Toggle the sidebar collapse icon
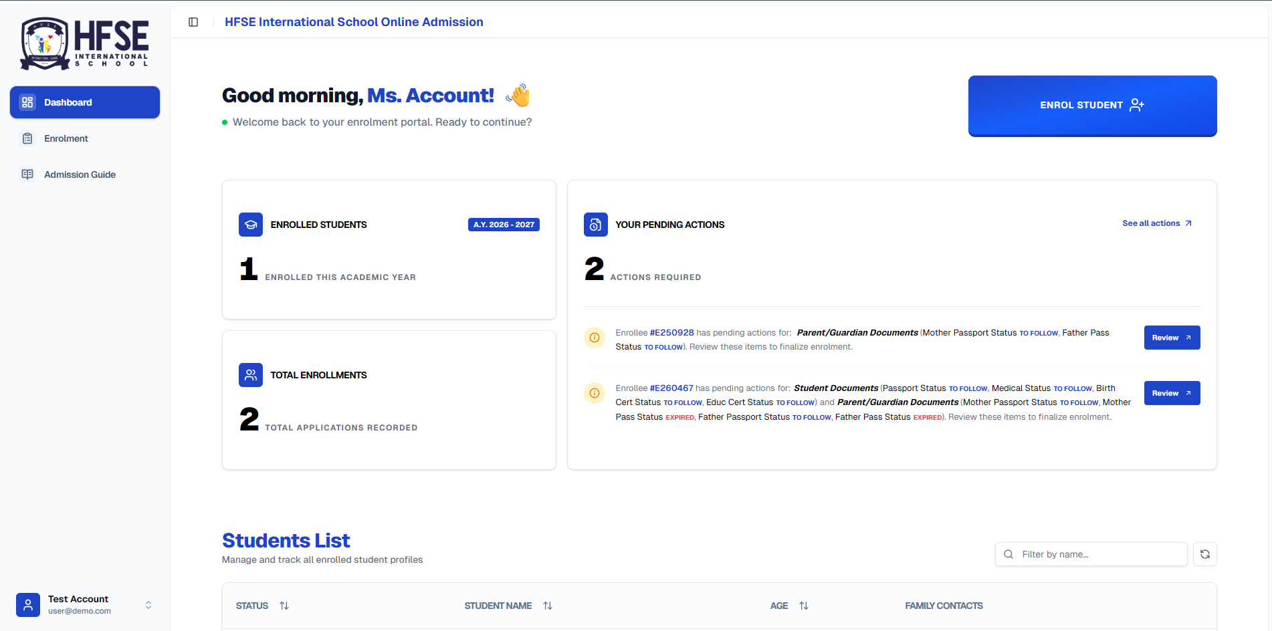 coord(193,22)
